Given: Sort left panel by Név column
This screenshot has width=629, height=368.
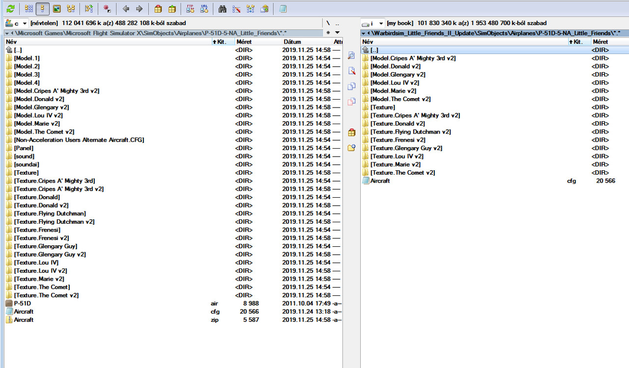Looking at the screenshot, I should tap(107, 42).
